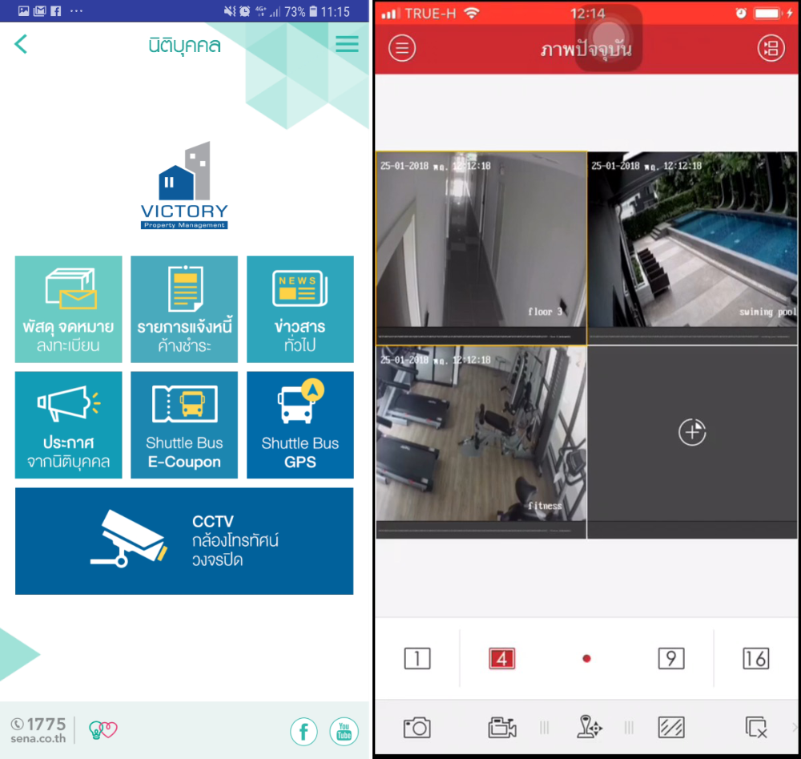Open PTZ joystick control

pos(589,727)
